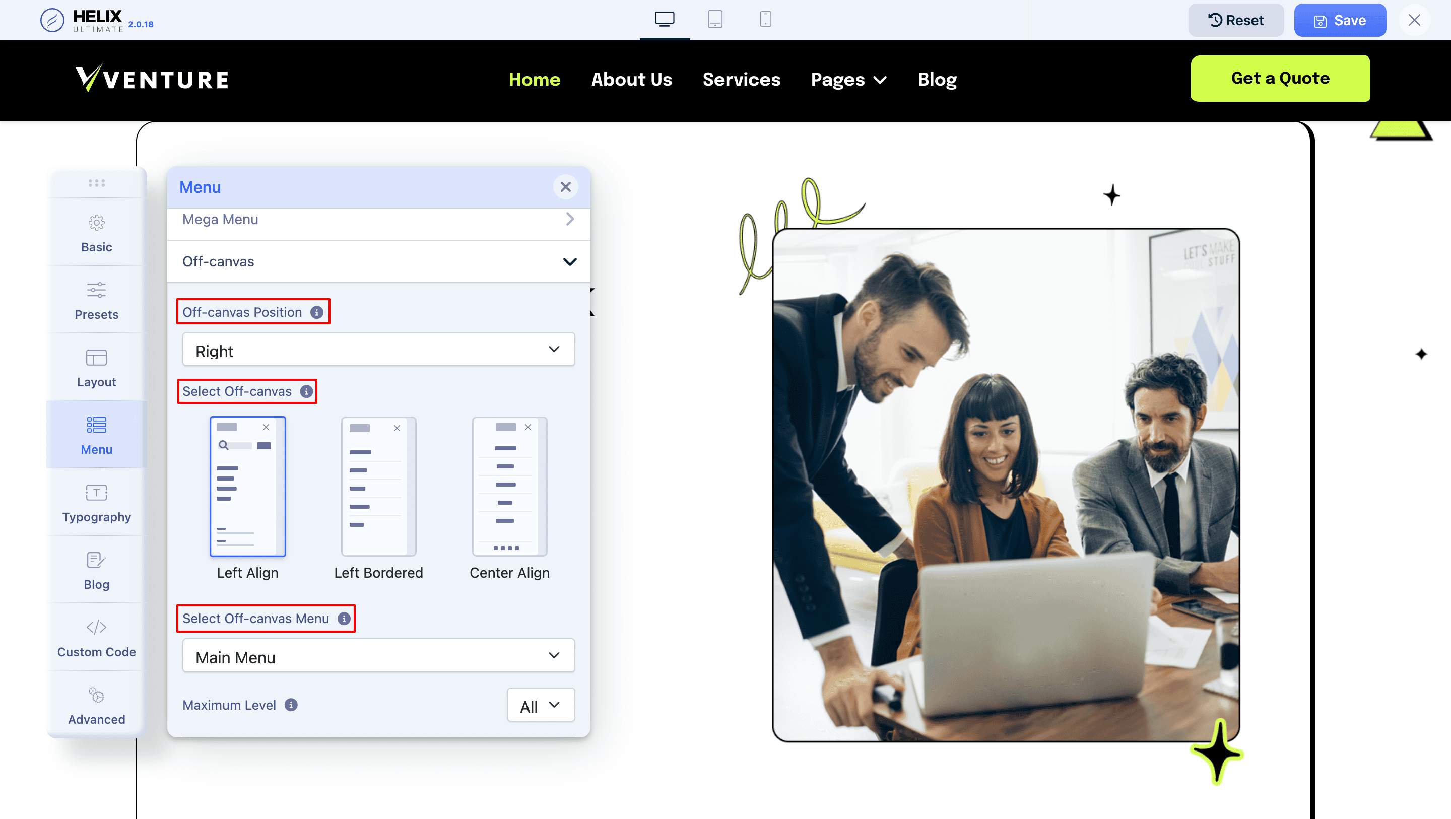This screenshot has height=819, width=1451.
Task: Expand the Mega Menu section
Action: point(378,219)
